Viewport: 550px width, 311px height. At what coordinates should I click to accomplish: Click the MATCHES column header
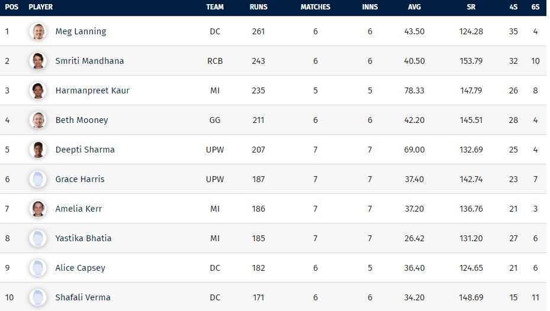tap(315, 7)
